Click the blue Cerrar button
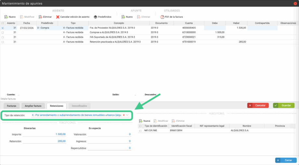This screenshot has width=299, height=165. [286, 160]
